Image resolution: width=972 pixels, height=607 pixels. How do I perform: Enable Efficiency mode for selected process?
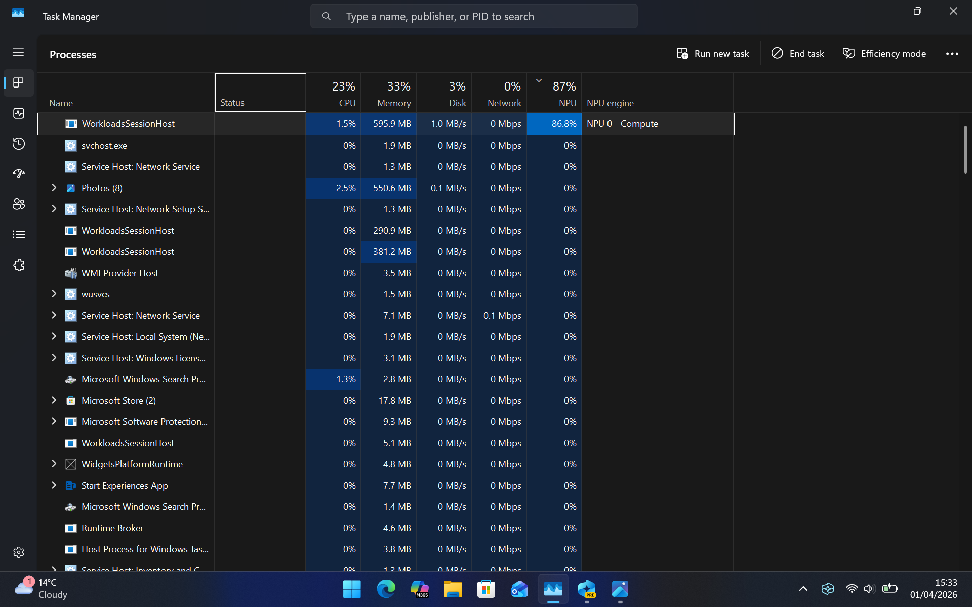[x=884, y=53]
